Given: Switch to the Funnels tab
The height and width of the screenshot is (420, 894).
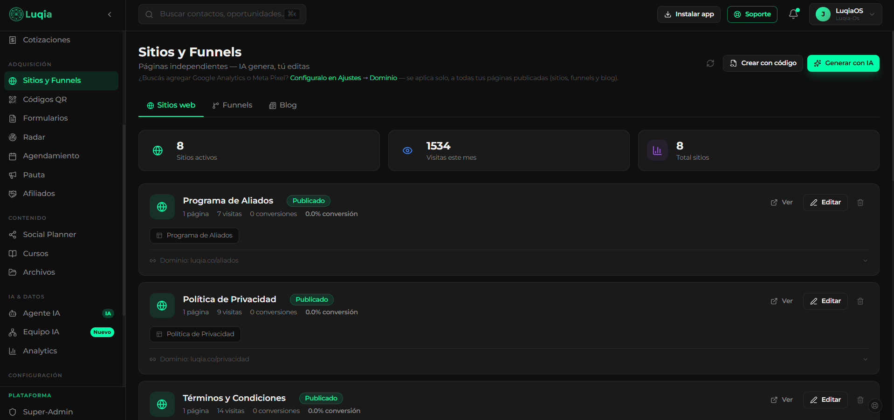Looking at the screenshot, I should point(232,106).
